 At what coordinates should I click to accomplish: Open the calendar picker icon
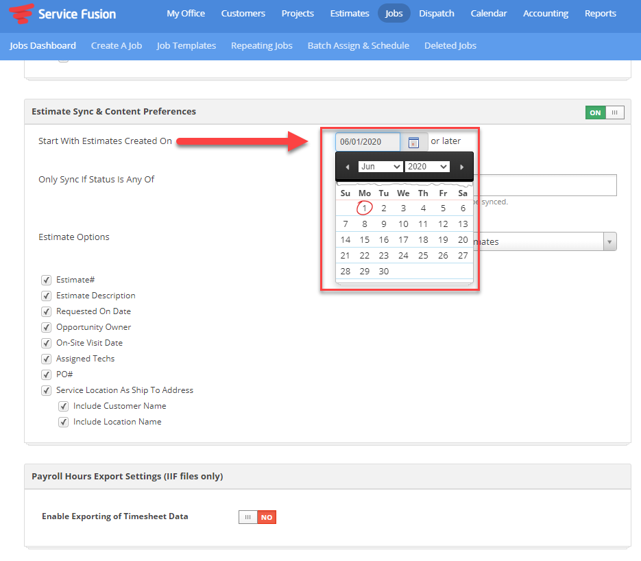(x=413, y=142)
